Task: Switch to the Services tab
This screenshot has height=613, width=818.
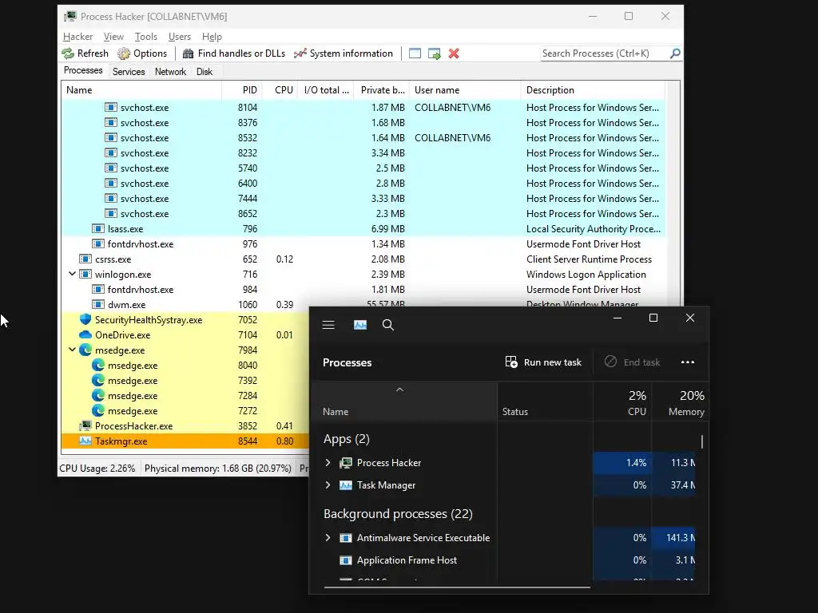Action: 129,71
